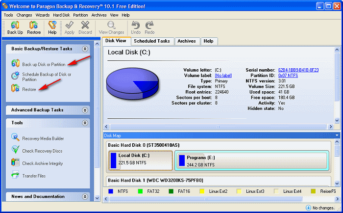The image size is (343, 213).
Task: Switch to the Disk View tab
Action: click(x=116, y=41)
